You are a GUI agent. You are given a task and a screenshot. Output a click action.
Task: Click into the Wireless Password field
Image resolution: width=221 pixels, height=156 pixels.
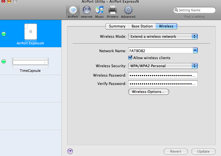(x=163, y=75)
